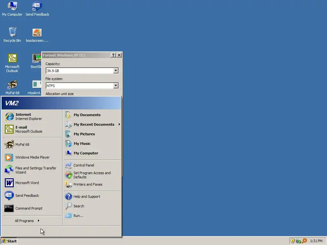Close the Format Windows XP dialog
The image size is (327, 245).
tap(119, 55)
